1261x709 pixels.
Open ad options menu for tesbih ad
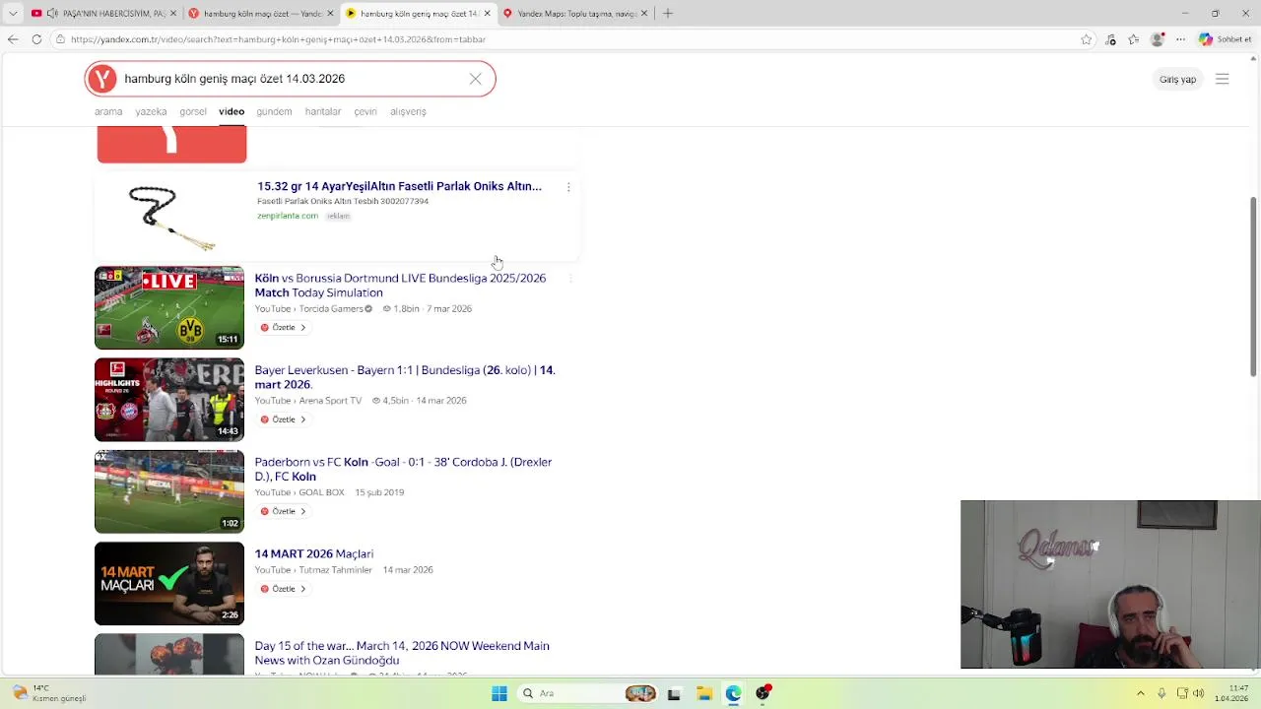[568, 187]
